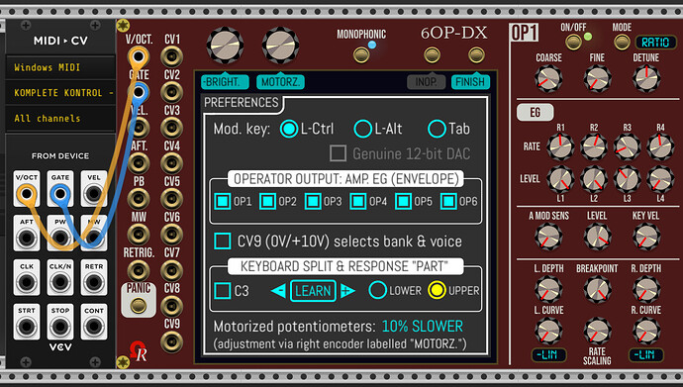Toggle Genuine 12-bit DAC checkbox

click(338, 153)
